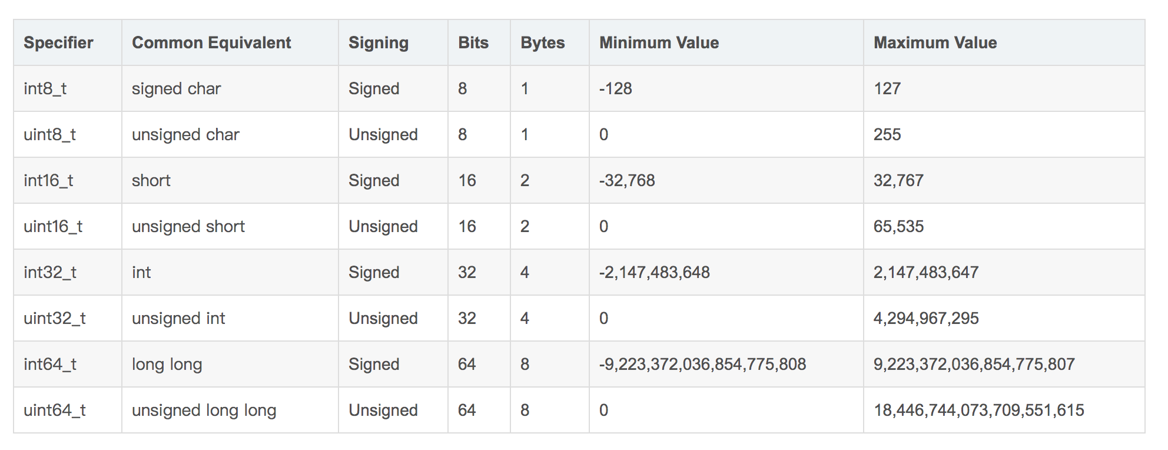The image size is (1168, 450).
Task: Click the minimum value -2,147,483,648
Action: pyautogui.click(x=654, y=273)
